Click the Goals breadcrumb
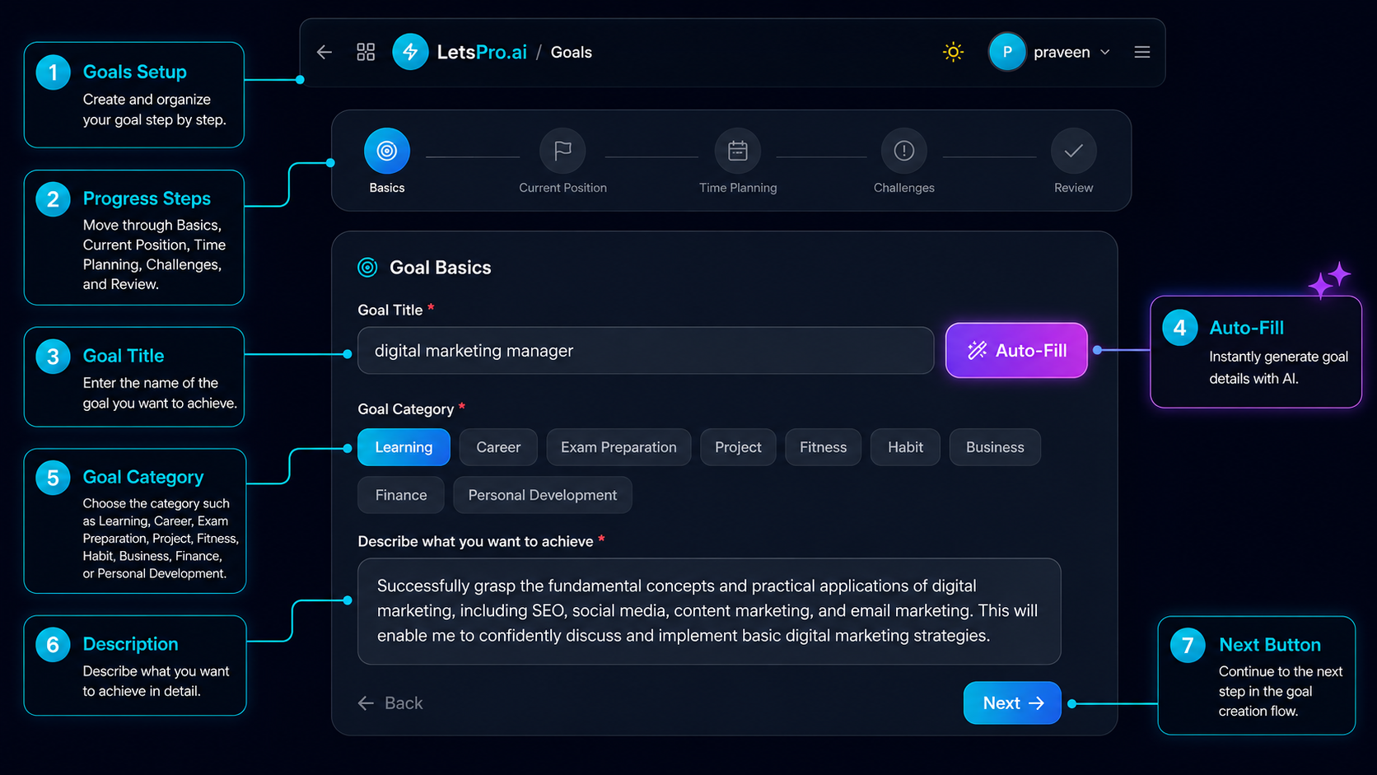This screenshot has height=775, width=1377. coord(571,52)
